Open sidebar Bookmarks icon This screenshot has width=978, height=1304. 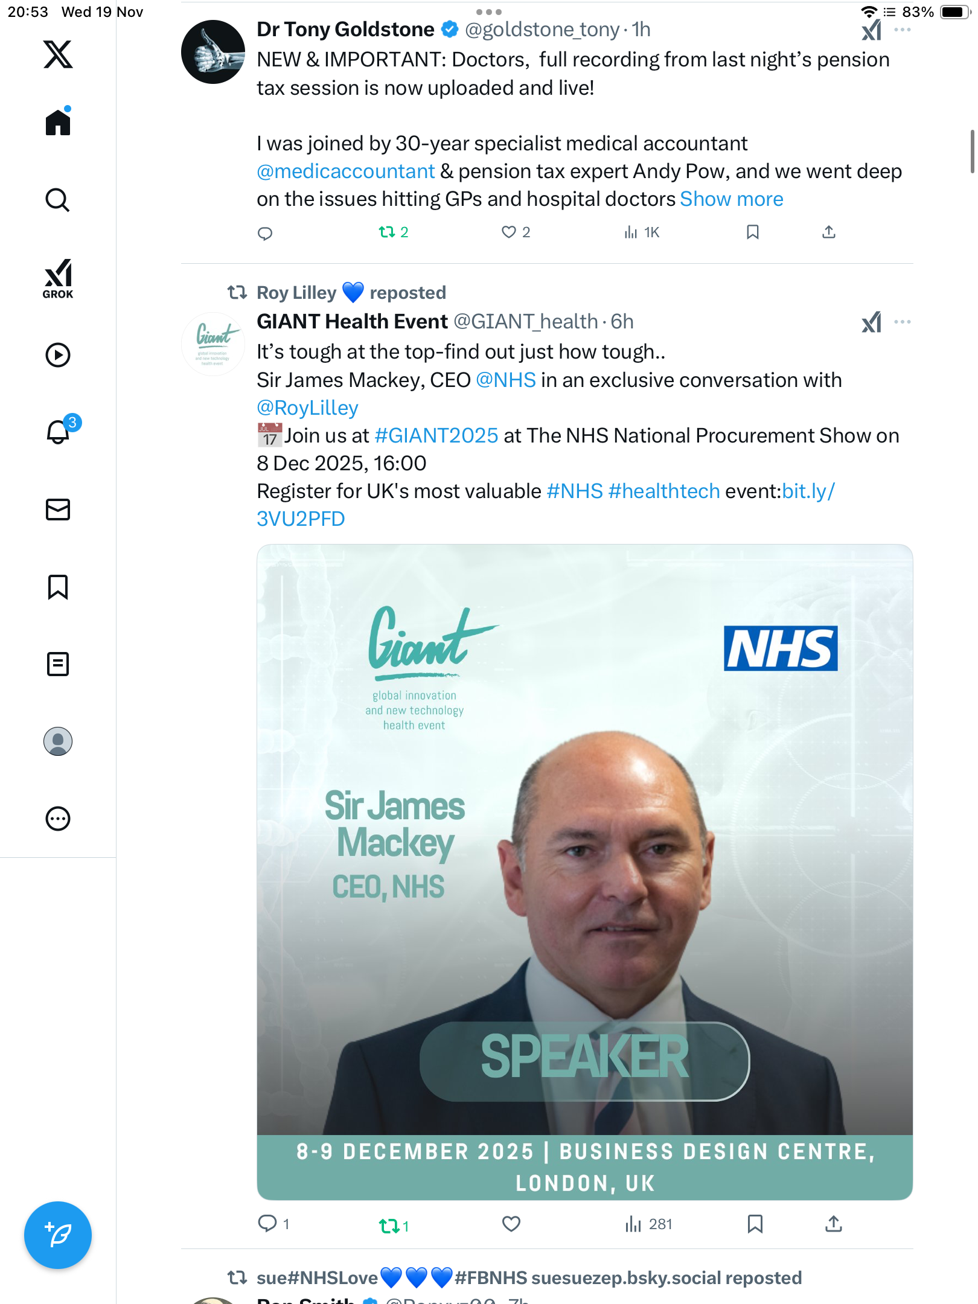(x=58, y=586)
